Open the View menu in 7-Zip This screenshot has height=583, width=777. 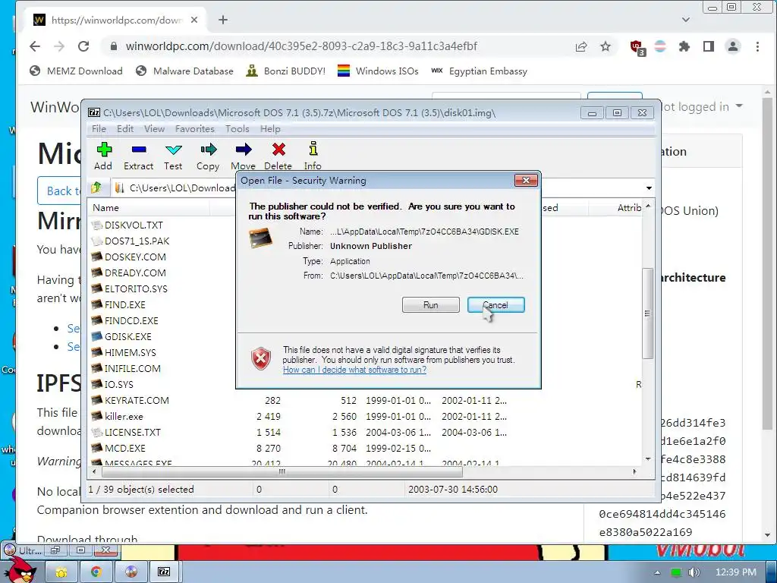coord(154,129)
